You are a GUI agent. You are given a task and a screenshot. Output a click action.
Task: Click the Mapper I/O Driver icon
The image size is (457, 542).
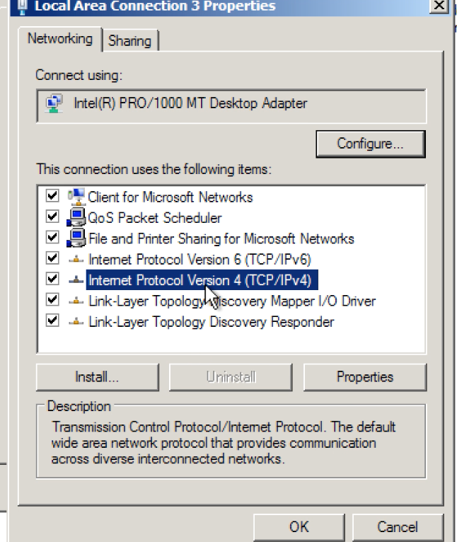click(76, 301)
